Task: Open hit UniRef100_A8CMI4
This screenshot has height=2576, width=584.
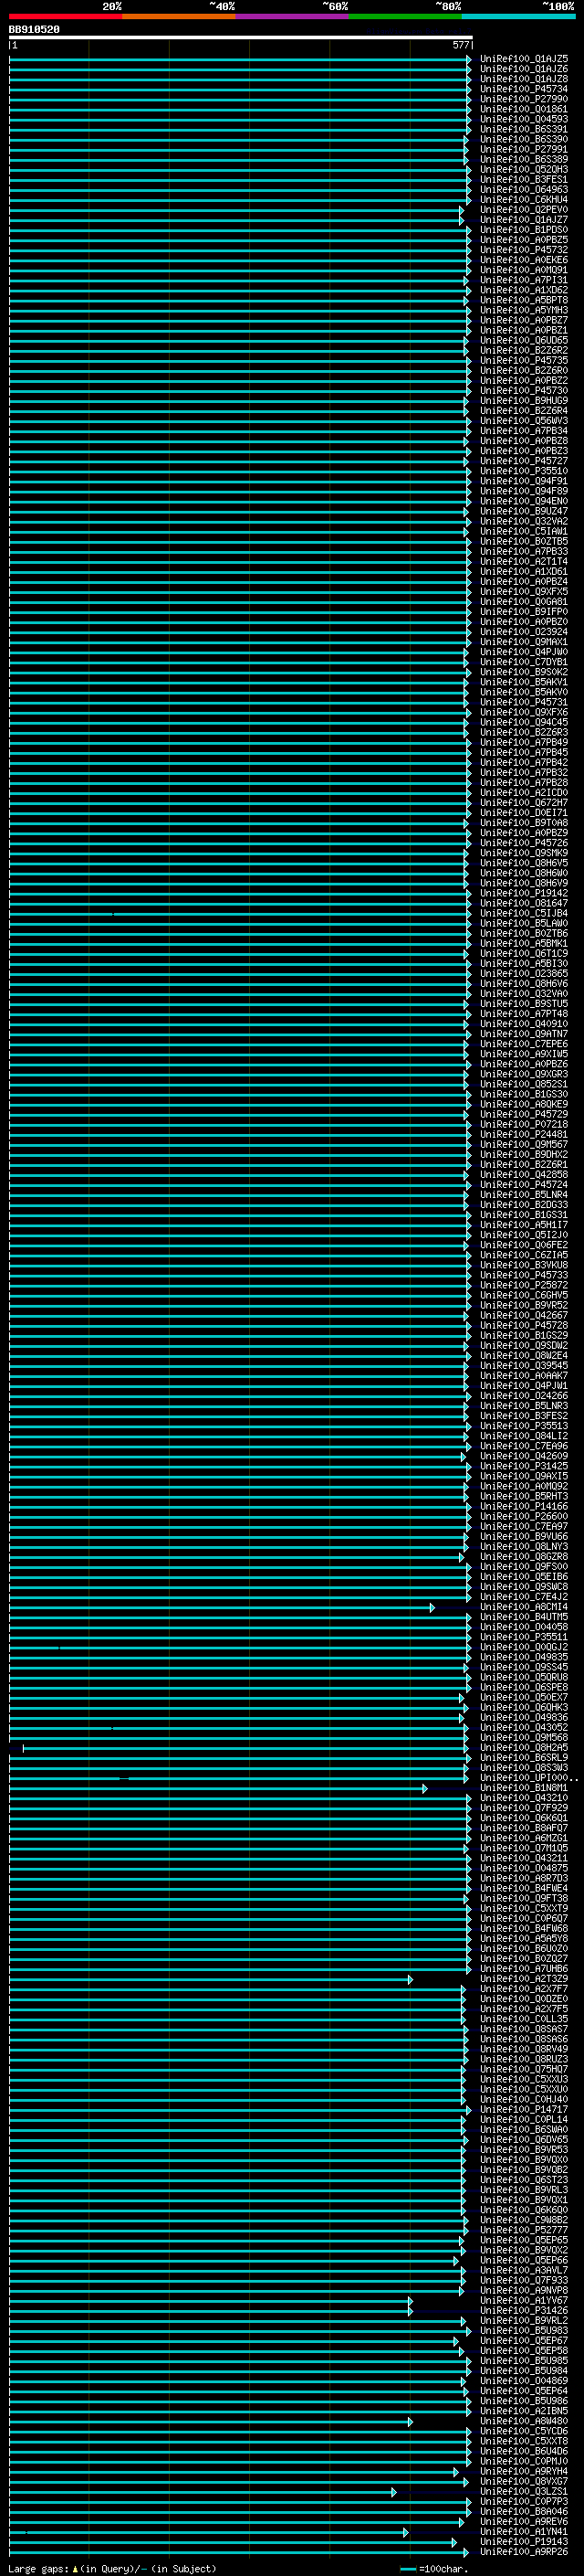Action: point(524,1607)
